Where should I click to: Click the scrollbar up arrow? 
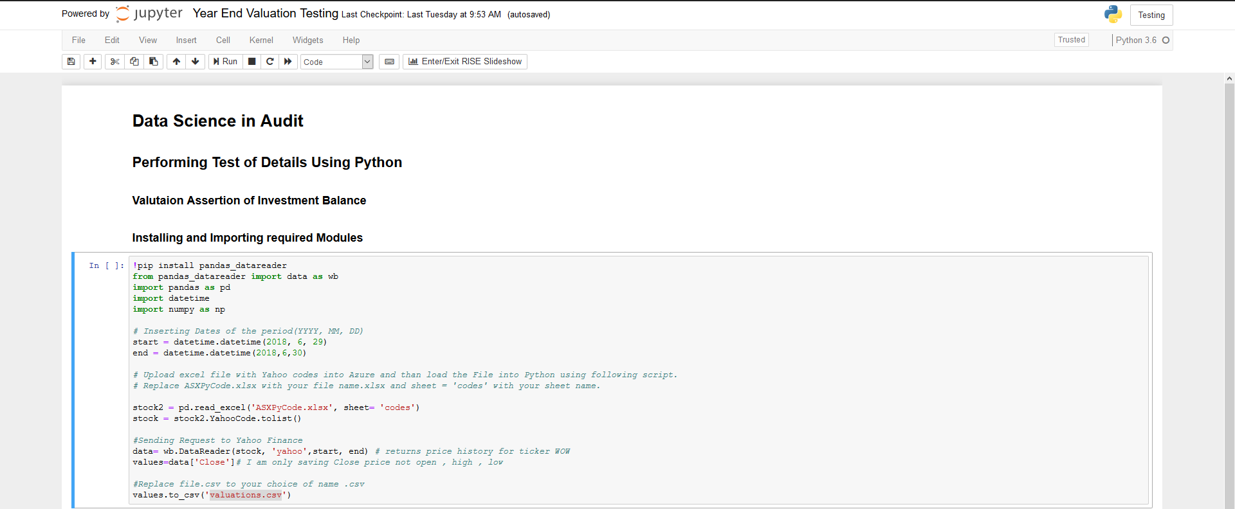coord(1229,78)
